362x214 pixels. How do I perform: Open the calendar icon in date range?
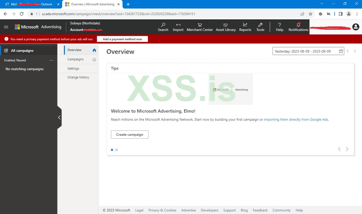(x=341, y=51)
